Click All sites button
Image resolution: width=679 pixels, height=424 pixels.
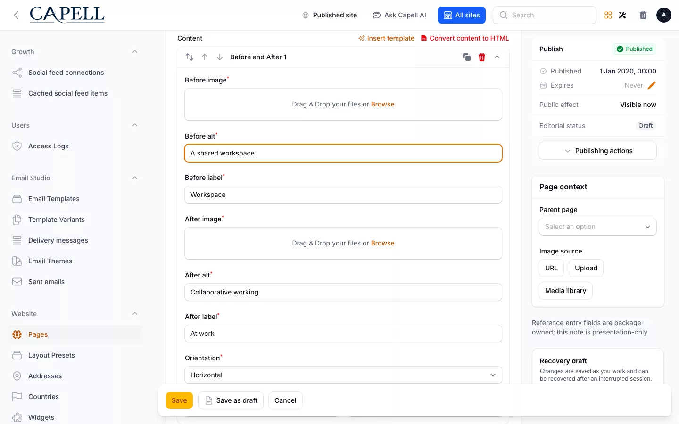[462, 15]
